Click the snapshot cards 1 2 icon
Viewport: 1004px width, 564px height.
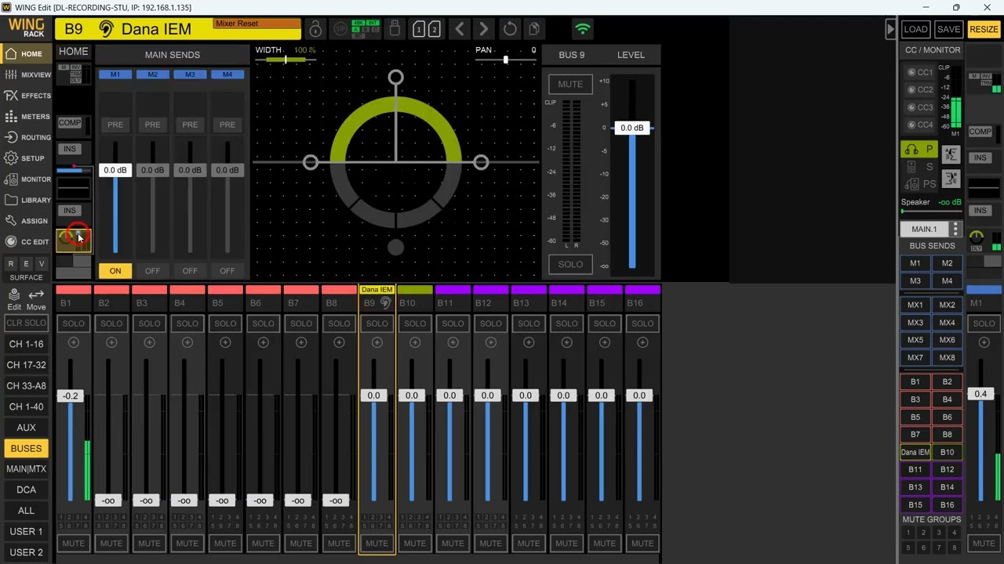(x=426, y=30)
